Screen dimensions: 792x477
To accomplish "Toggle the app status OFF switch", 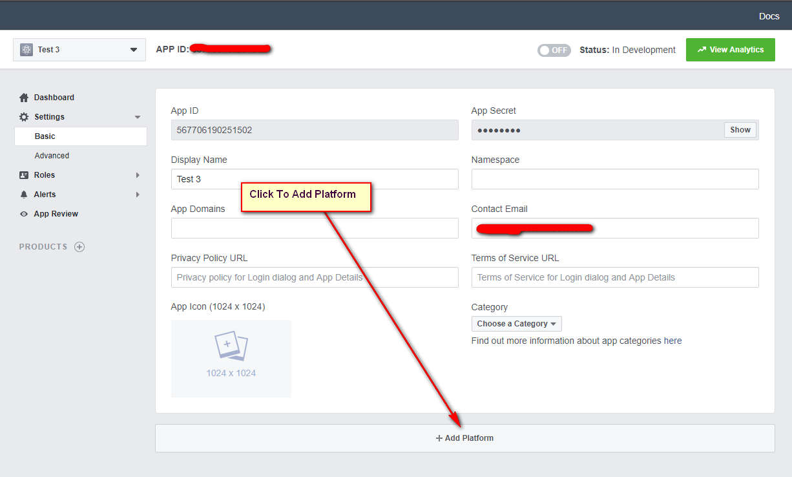I will click(x=554, y=50).
